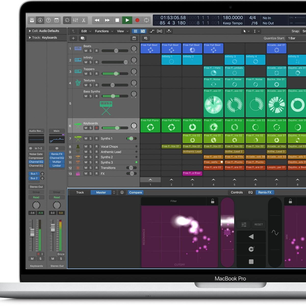Open Editors scissors button

pos(84,20)
